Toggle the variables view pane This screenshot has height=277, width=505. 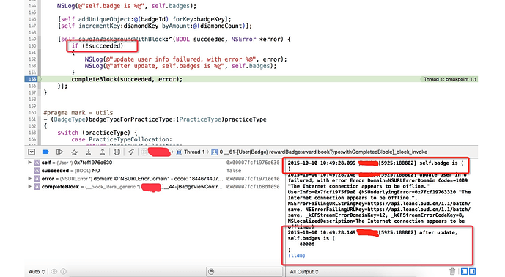point(464,272)
